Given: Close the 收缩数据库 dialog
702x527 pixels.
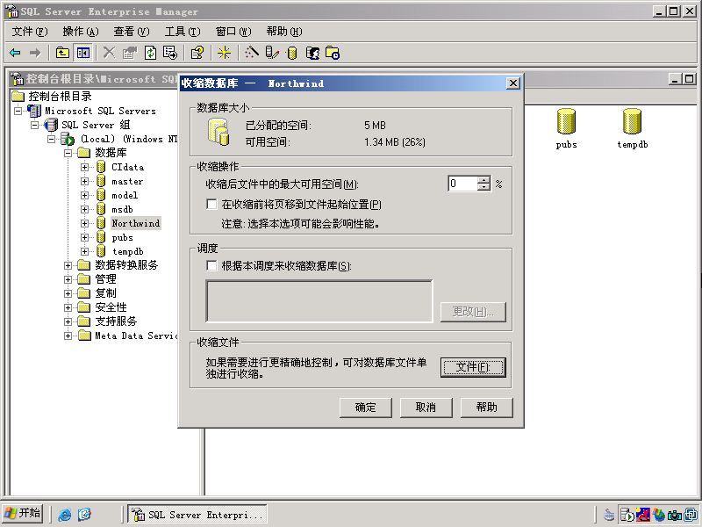Looking at the screenshot, I should click(x=513, y=83).
